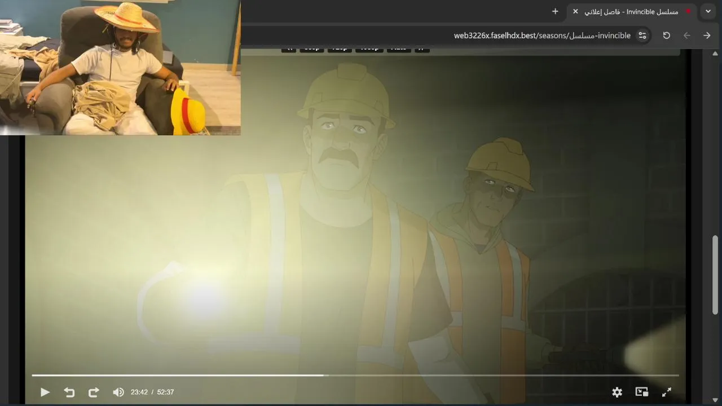The height and width of the screenshot is (406, 722).
Task: Click the right-pointing arrow navigation button
Action: point(707,36)
